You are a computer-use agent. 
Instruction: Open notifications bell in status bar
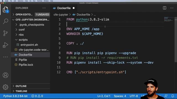173,96
